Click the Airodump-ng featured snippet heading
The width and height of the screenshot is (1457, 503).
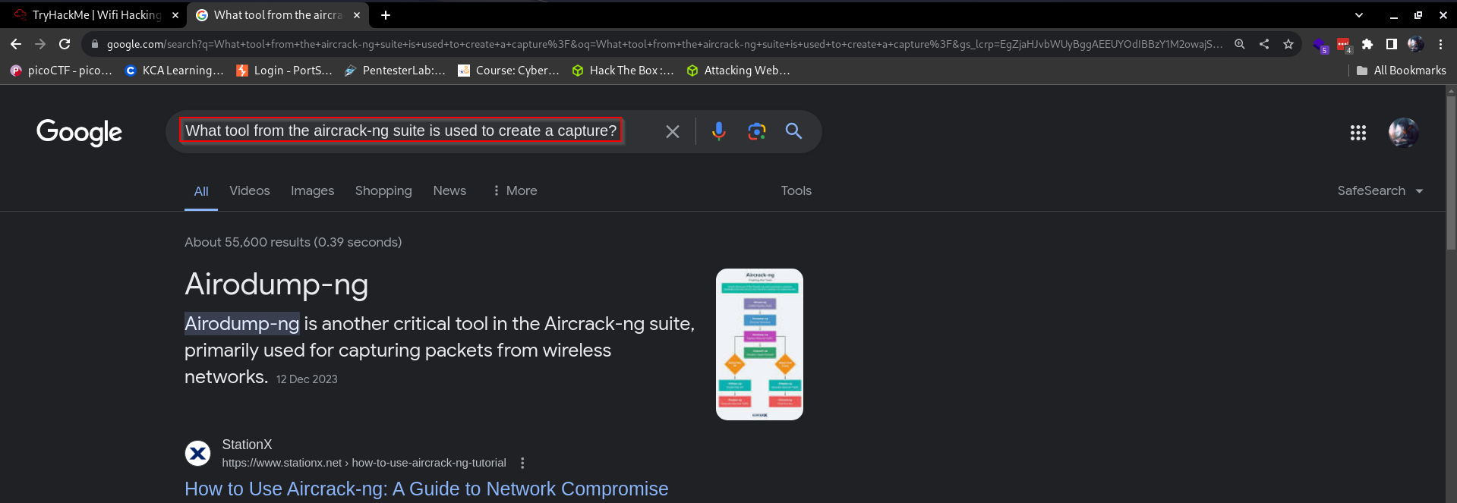click(276, 285)
